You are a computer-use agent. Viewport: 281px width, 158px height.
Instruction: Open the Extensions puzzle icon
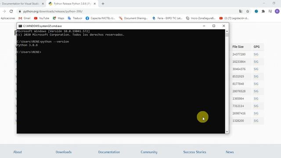(263, 11)
